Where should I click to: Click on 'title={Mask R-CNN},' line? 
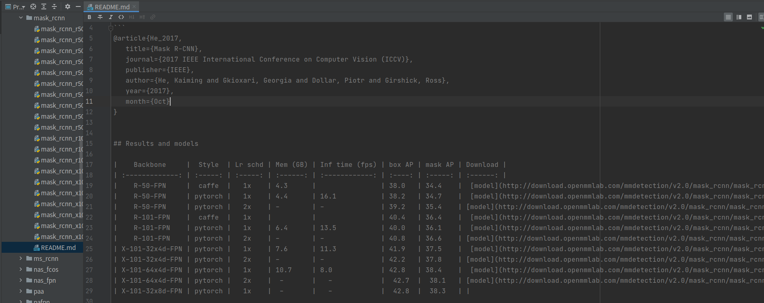point(164,49)
